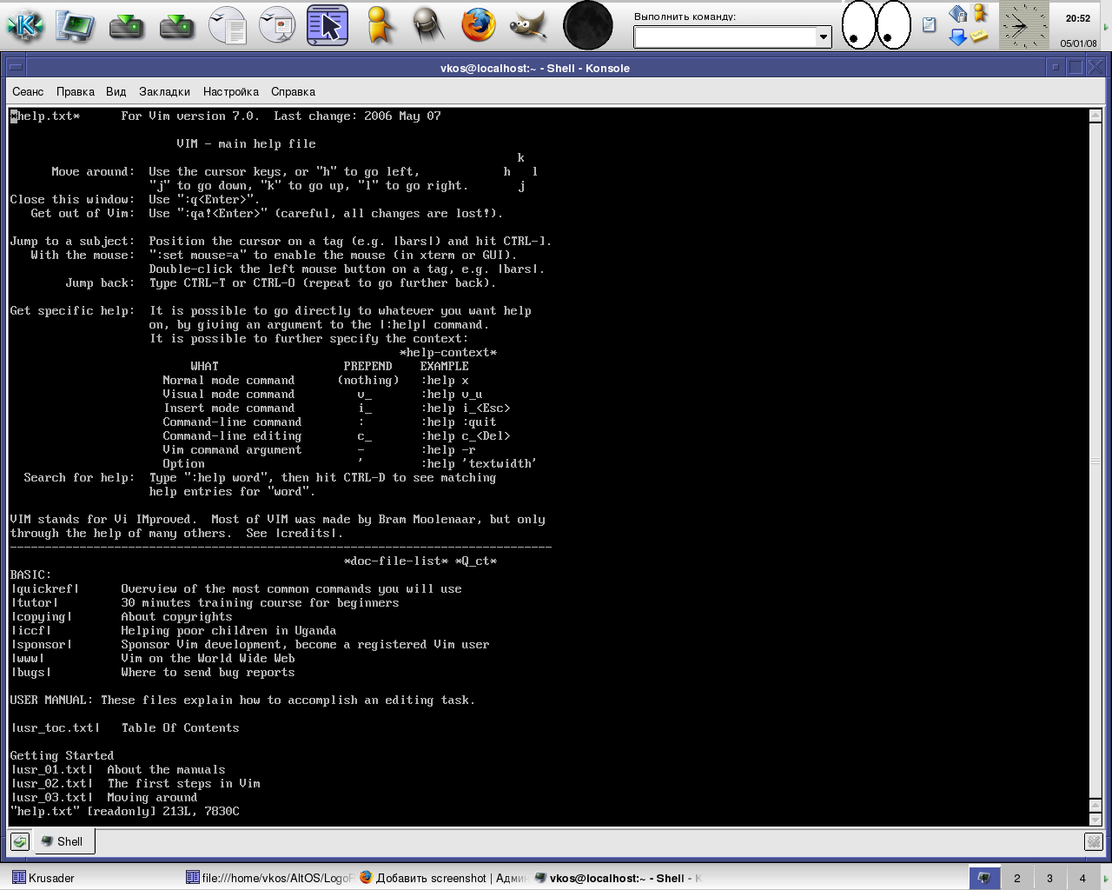The height and width of the screenshot is (890, 1112).
Task: Launch GIMP from the Wilber panel icon
Action: click(528, 25)
